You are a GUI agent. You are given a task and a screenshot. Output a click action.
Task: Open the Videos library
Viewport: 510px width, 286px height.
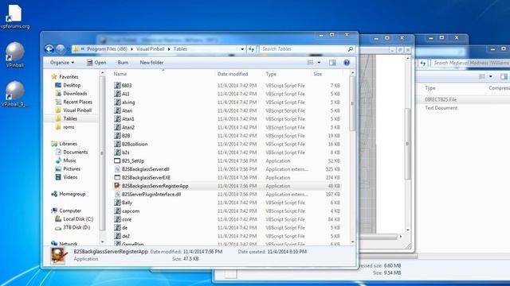click(x=66, y=177)
